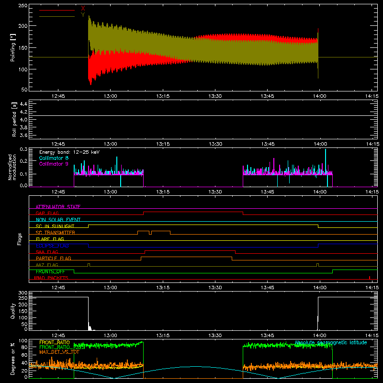Click the MAX_DET_VS_TOT legend entry

click(59, 352)
